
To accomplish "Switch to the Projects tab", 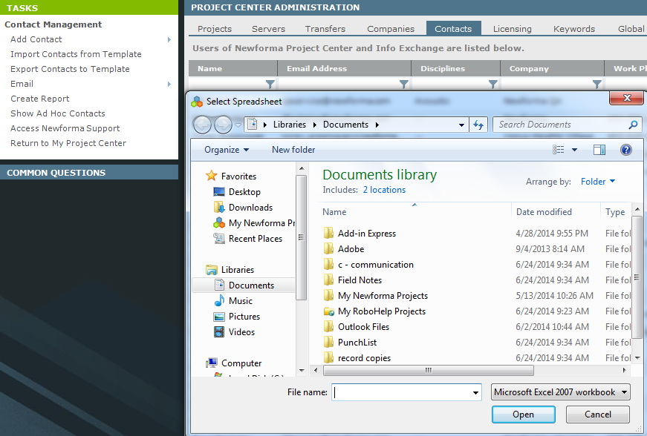I will coord(215,29).
